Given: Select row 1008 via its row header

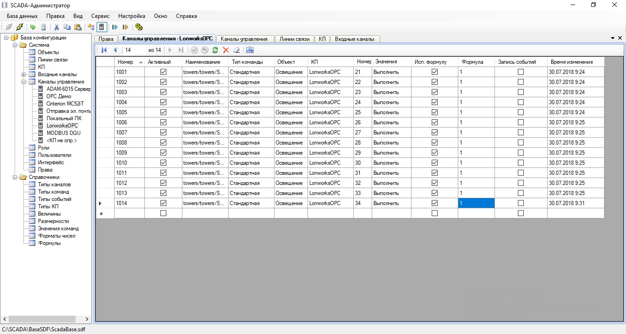Looking at the screenshot, I should click(x=105, y=143).
